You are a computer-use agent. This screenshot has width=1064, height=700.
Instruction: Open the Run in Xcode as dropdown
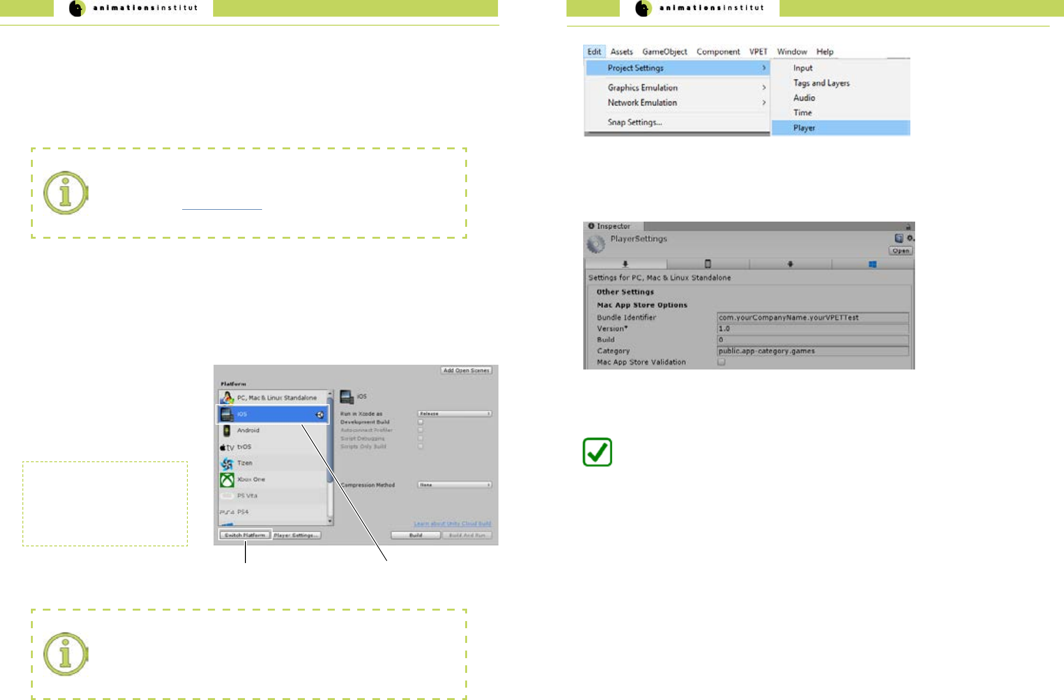455,414
